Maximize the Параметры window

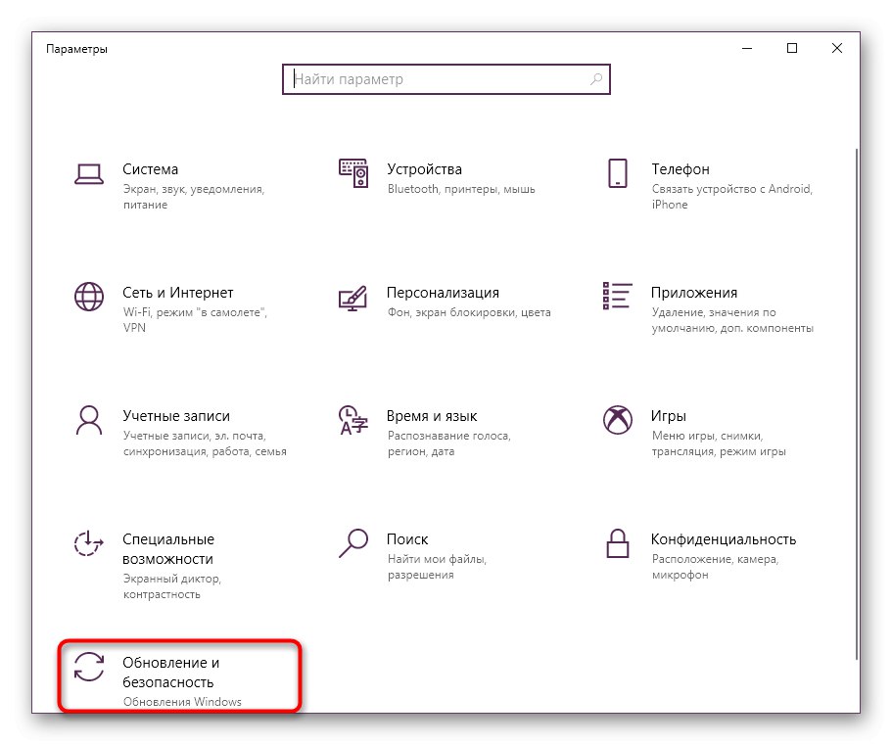coord(792,48)
